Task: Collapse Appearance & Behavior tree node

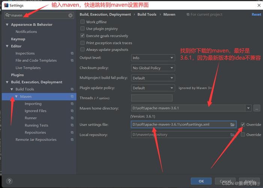Action: [x=7, y=24]
